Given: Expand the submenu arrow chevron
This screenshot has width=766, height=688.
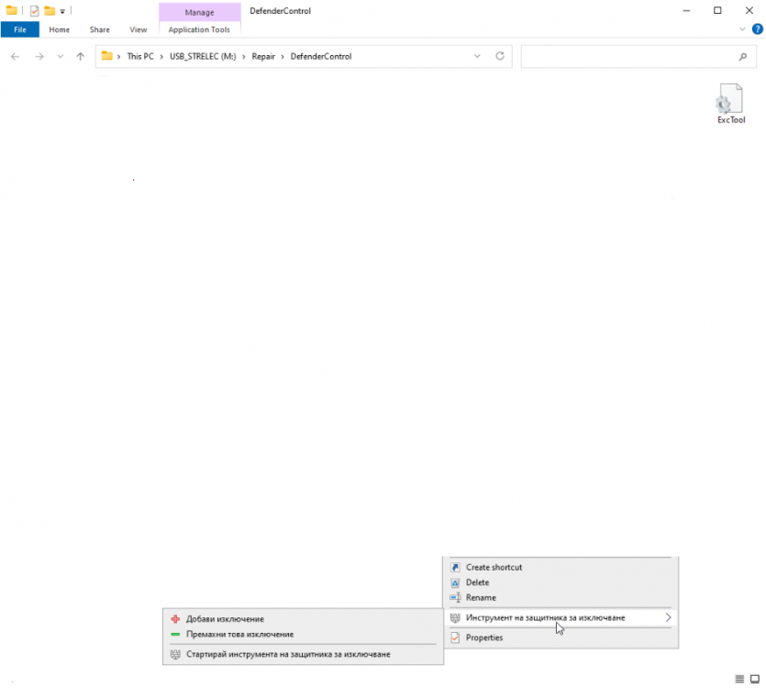Looking at the screenshot, I should [668, 617].
